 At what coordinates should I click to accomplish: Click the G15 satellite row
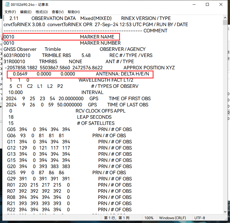(69, 160)
